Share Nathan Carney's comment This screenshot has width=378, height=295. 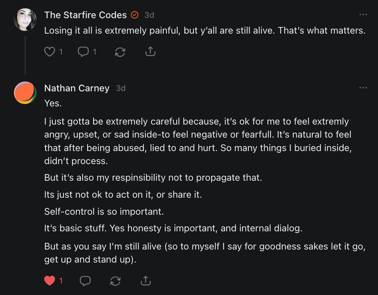pos(145,281)
